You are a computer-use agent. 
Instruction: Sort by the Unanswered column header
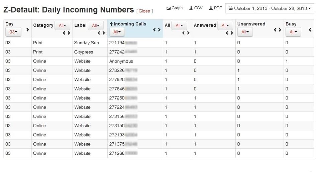point(251,24)
